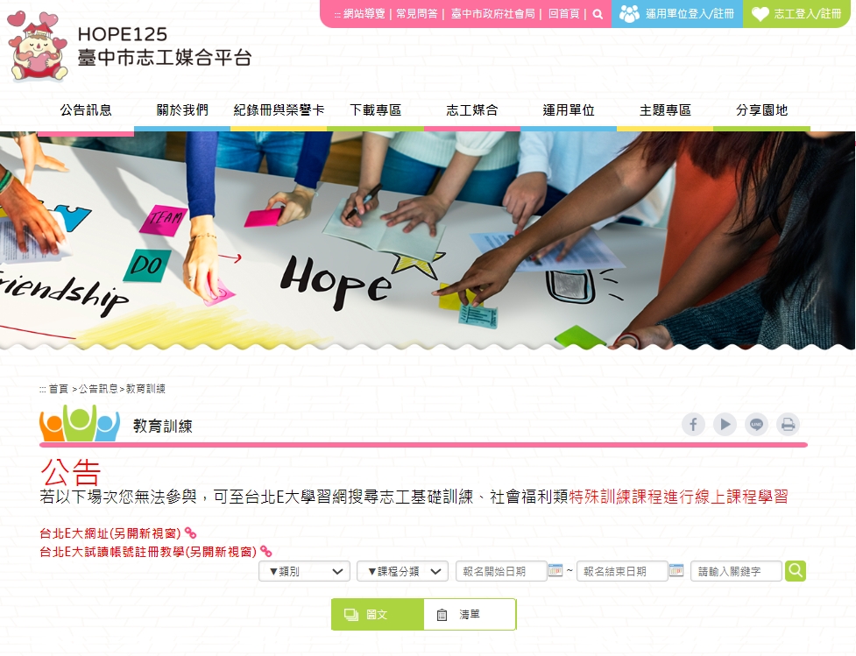Screen dimensions: 856x656
Task: Open HOPE125 mascot logo homepage
Action: click(x=38, y=47)
